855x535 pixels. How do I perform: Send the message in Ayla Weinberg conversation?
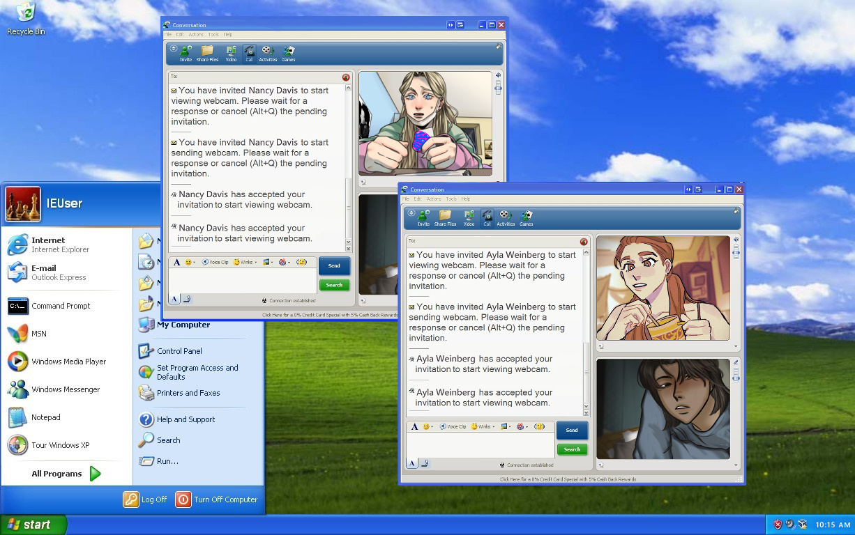(572, 430)
